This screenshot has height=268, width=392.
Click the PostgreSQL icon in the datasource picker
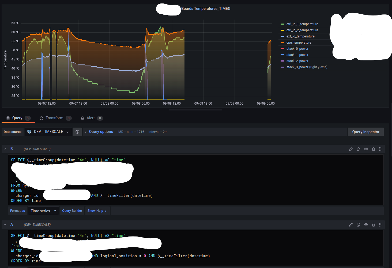[29, 132]
